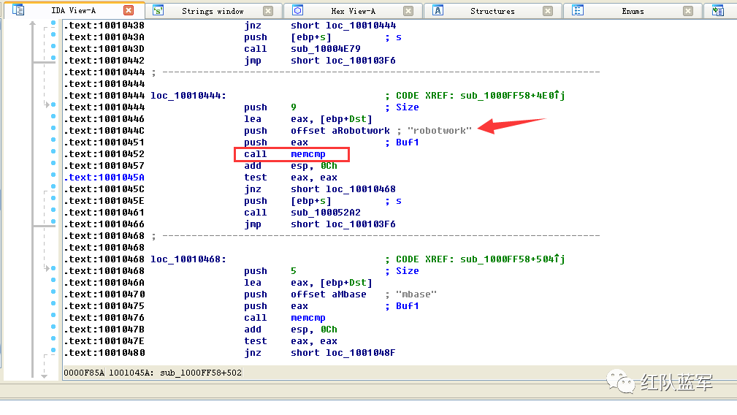The image size is (737, 415).
Task: Close the Hex View-A tab
Action: (x=408, y=11)
